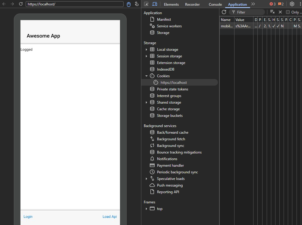Collapse the Cookies tree node
This screenshot has width=302, height=225.
click(x=146, y=76)
